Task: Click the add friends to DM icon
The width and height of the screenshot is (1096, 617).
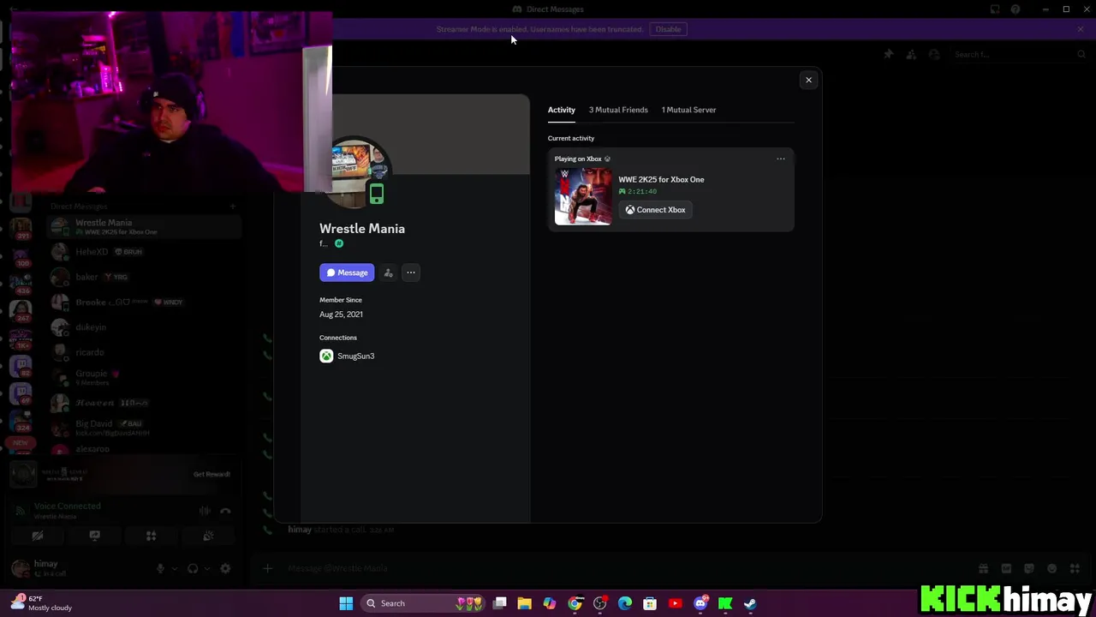Action: 911,54
